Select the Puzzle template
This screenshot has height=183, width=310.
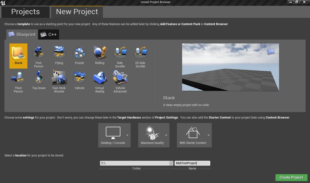point(79,56)
